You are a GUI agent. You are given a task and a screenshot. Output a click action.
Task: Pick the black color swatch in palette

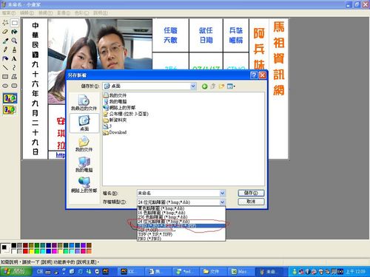[14, 245]
